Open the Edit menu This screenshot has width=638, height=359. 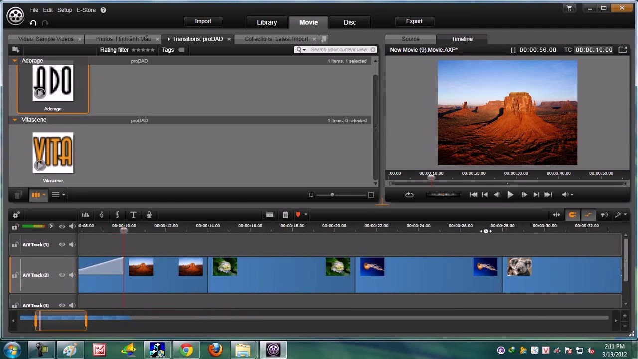tap(48, 10)
